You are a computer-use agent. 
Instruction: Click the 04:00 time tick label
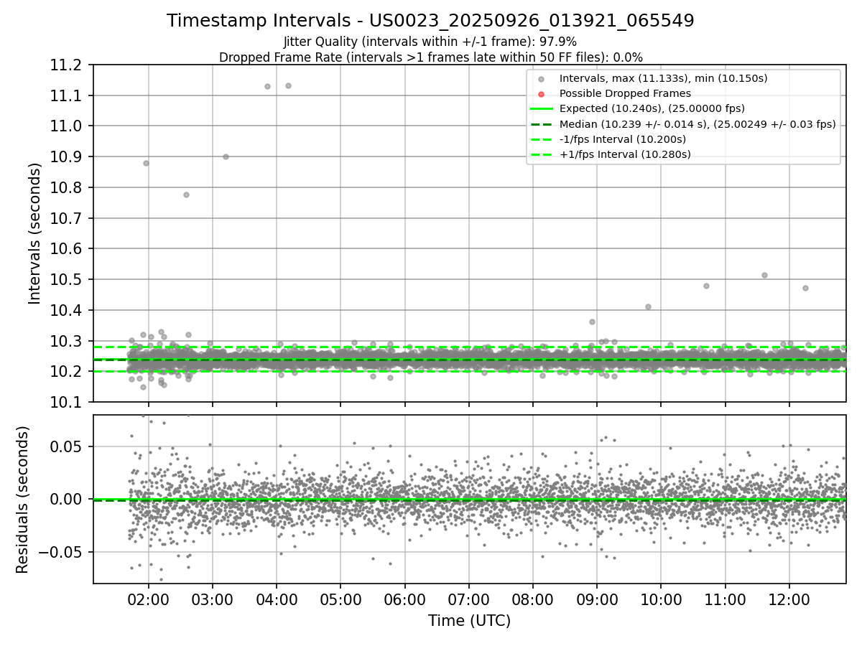click(277, 599)
